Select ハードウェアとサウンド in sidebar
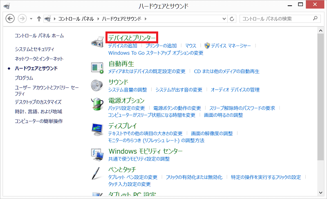This screenshot has height=199, width=327. pyautogui.click(x=36, y=68)
